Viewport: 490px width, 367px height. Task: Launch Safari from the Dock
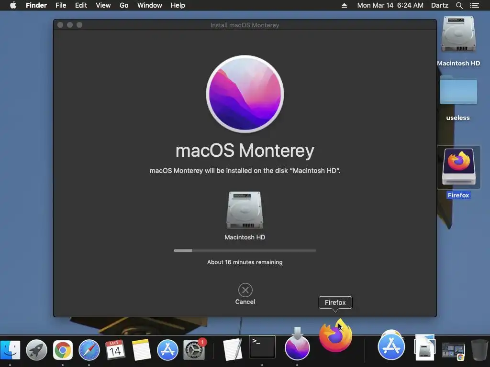pos(89,350)
